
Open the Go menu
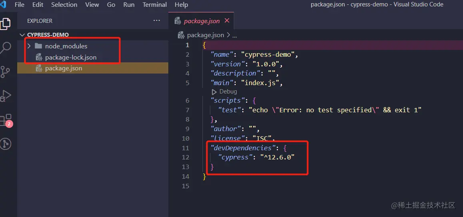pos(111,5)
